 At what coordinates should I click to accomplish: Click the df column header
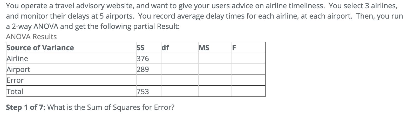click(x=165, y=48)
